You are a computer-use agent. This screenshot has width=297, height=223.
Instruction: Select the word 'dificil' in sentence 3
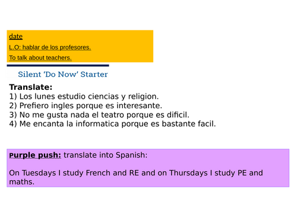177,115
